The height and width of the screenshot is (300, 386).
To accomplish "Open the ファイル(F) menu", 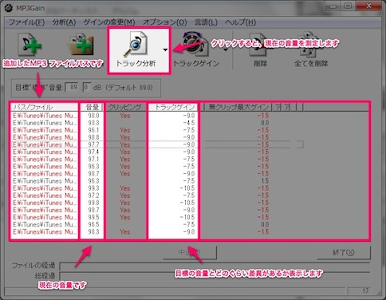I will click(x=26, y=22).
